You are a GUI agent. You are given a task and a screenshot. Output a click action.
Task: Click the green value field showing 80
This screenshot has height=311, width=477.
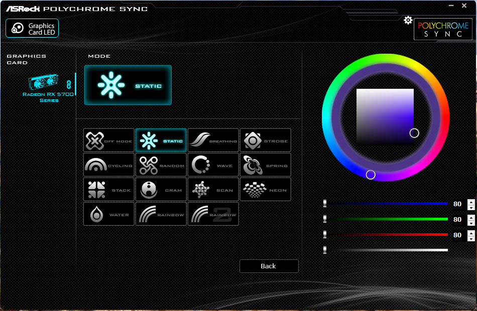click(457, 220)
